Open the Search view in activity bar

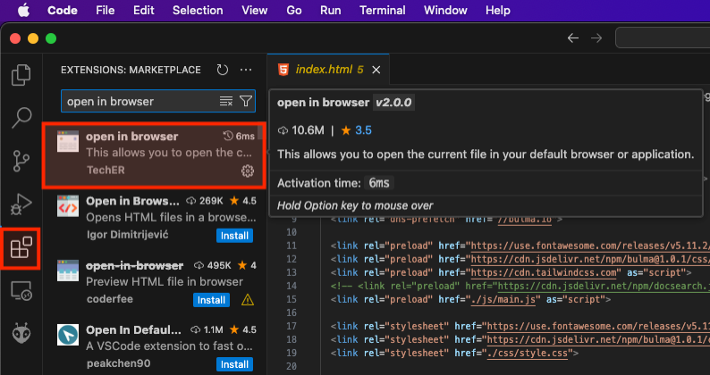[21, 116]
